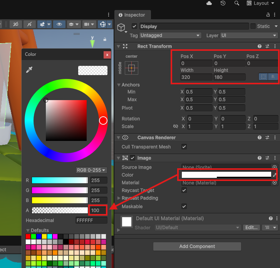Disable the Maskable checkbox
Screen dimensions: 280x268
click(184, 206)
